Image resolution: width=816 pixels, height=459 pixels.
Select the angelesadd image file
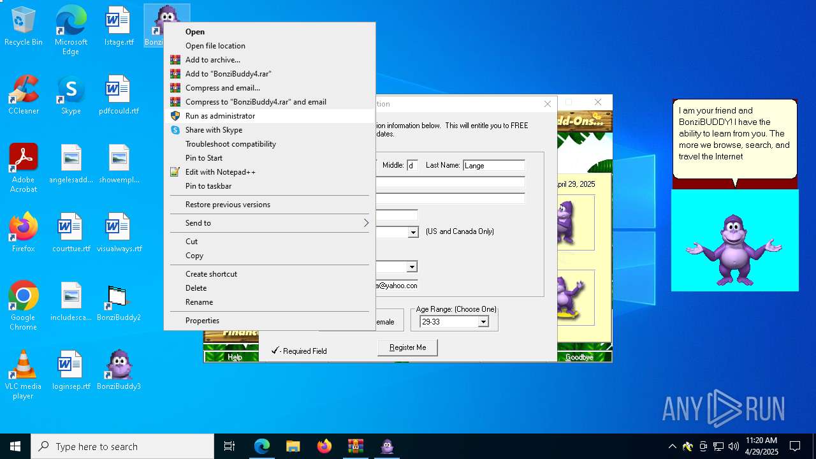pos(71,164)
